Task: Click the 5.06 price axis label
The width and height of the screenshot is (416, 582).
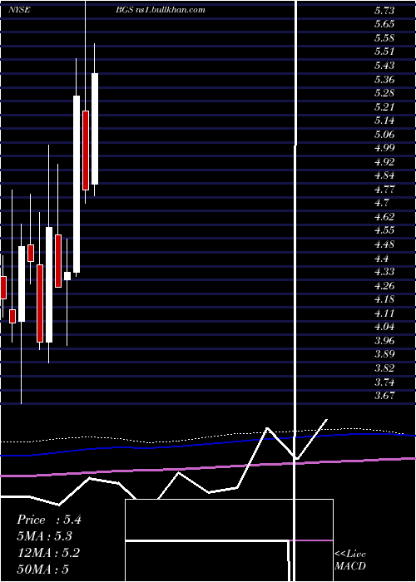Action: click(x=384, y=135)
